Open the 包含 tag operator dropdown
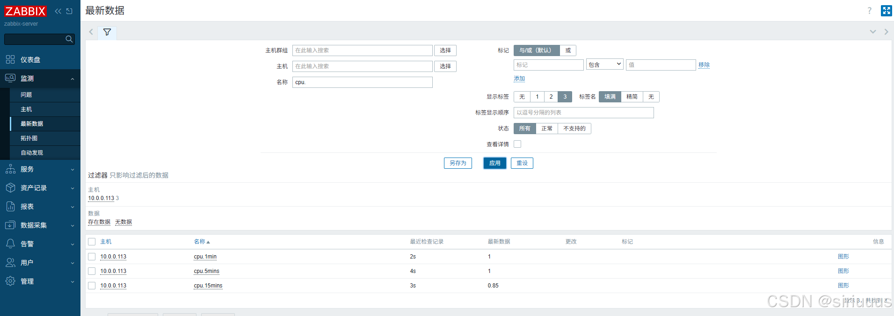Viewport: 894px width, 316px height. coord(605,65)
